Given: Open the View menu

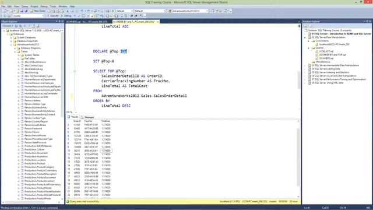Looking at the screenshot, I should [x=16, y=6].
